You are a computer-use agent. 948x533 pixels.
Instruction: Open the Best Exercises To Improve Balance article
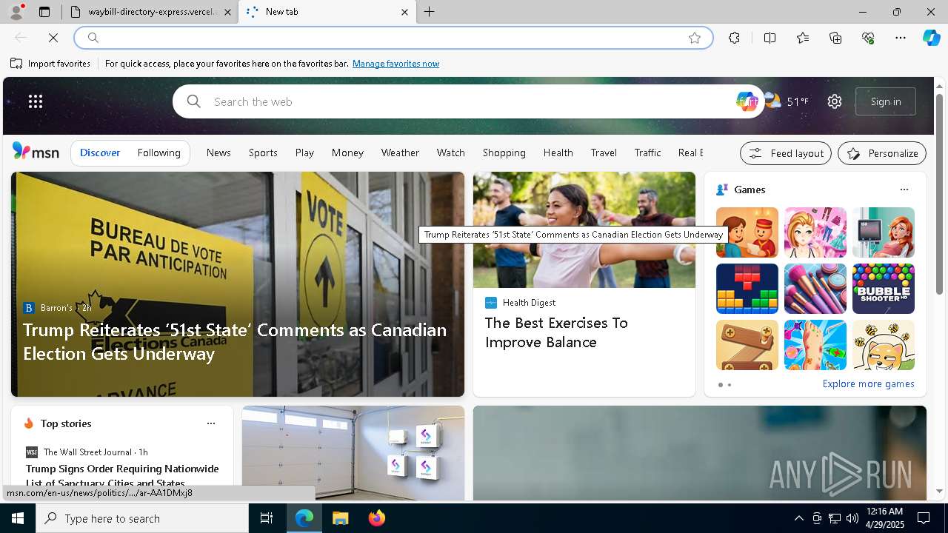pyautogui.click(x=556, y=332)
